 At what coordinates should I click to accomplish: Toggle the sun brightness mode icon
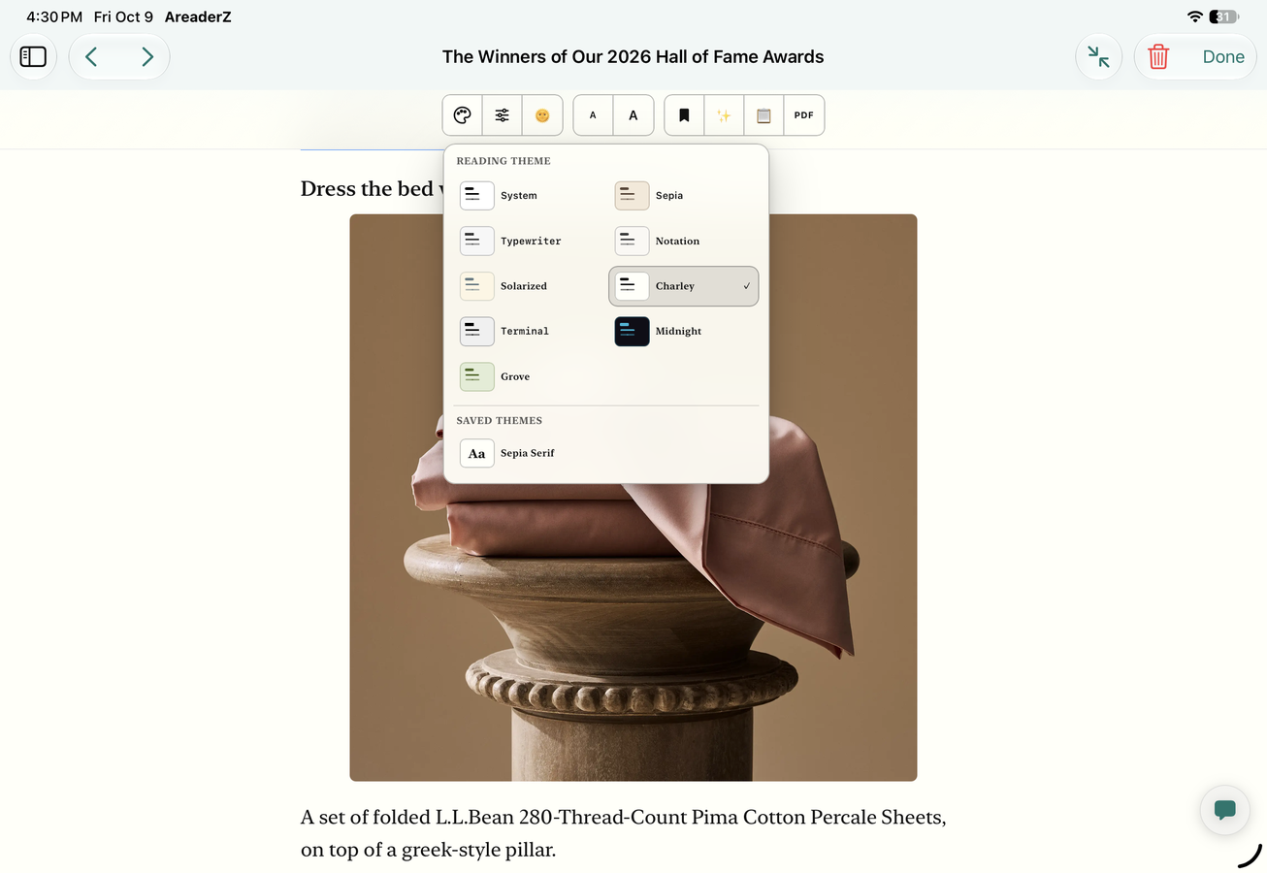(x=542, y=115)
